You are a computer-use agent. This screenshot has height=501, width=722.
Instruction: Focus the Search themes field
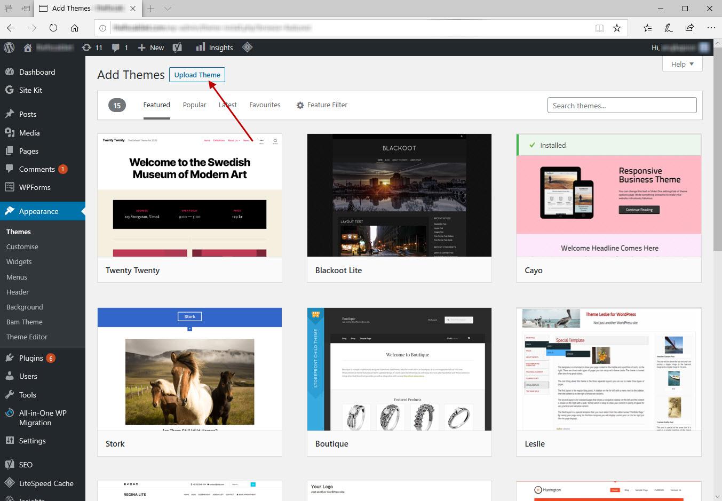(622, 105)
